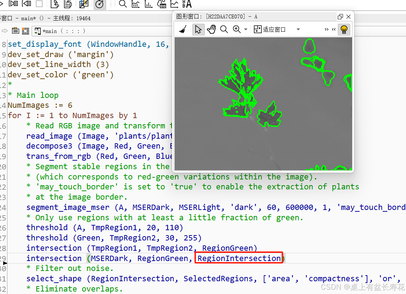The width and height of the screenshot is (406, 294).
Task: Click the stop square icon in top toolbar
Action: coord(39,3)
